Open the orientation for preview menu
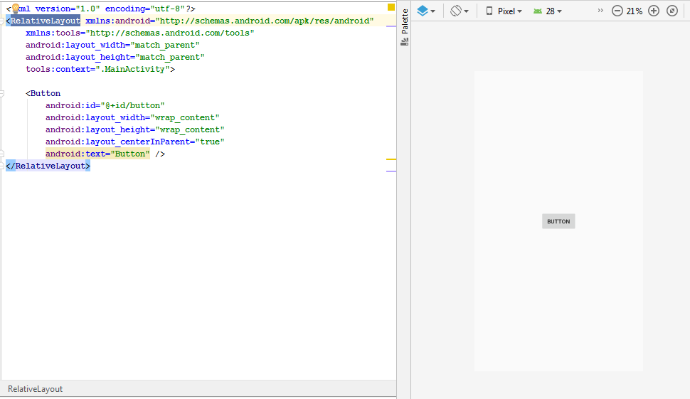The height and width of the screenshot is (399, 690). pyautogui.click(x=460, y=11)
